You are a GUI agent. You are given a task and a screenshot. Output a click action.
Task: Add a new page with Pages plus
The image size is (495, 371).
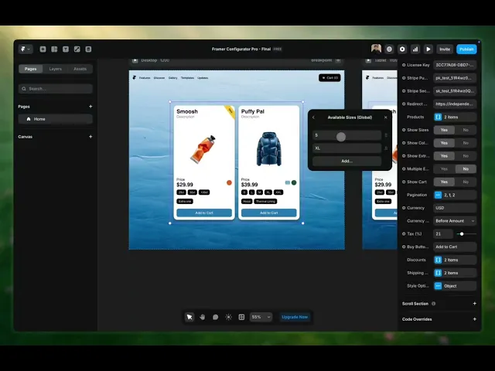pos(90,107)
